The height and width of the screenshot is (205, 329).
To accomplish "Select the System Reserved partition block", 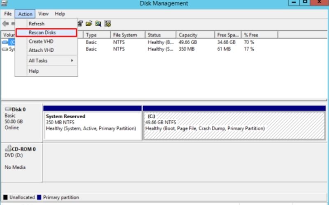I will point(92,123).
